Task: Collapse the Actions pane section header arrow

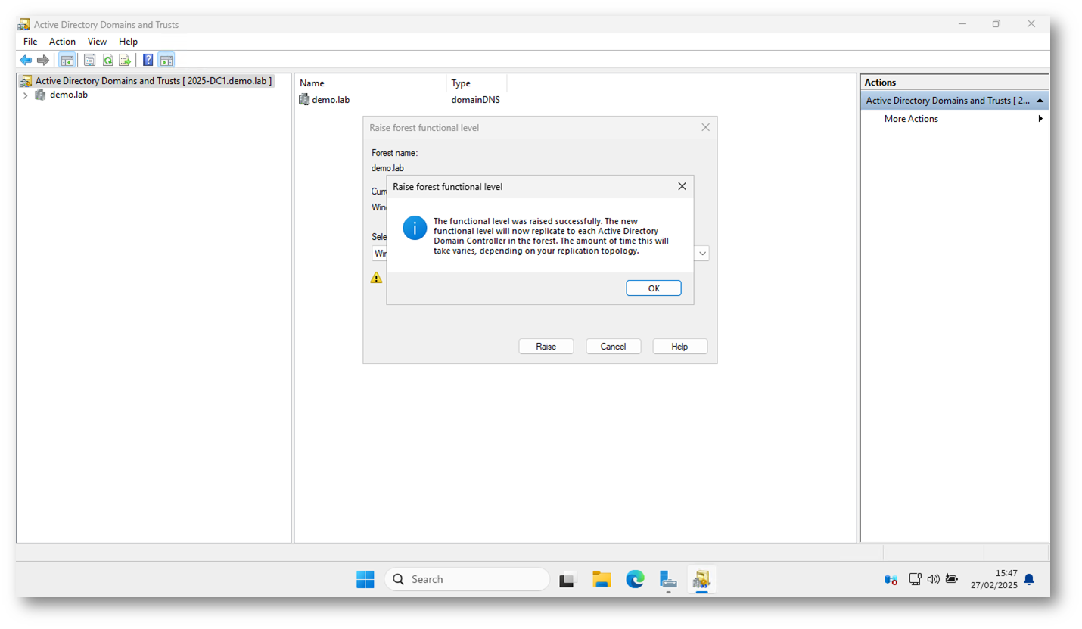Action: click(x=1040, y=101)
